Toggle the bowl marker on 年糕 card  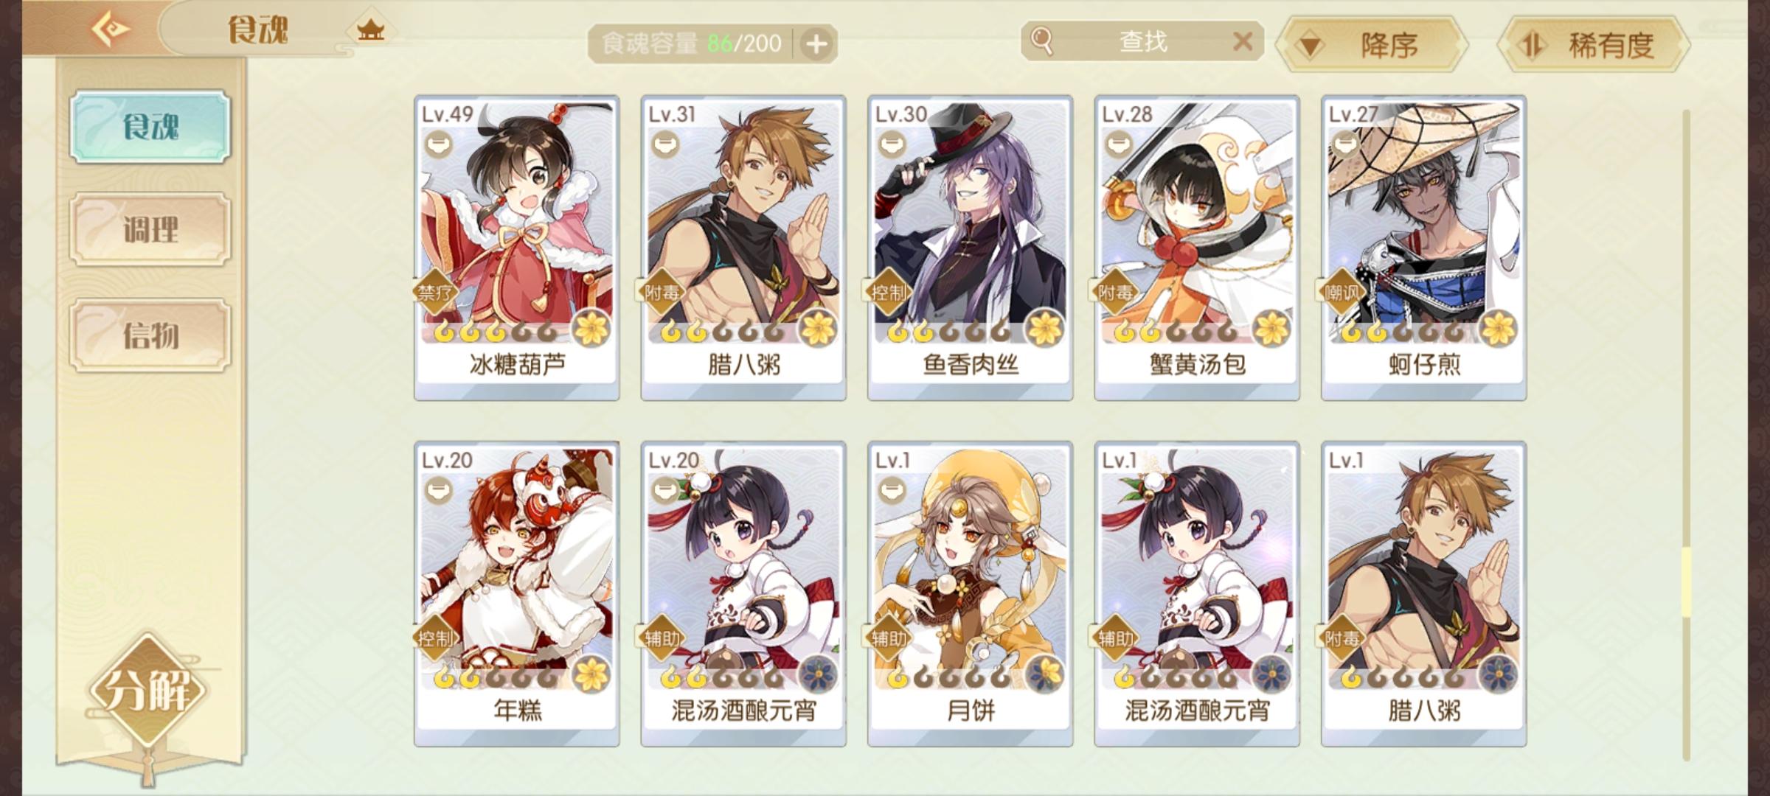click(x=438, y=489)
